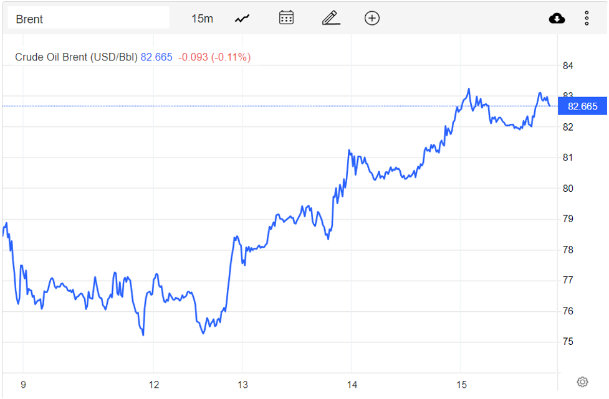The width and height of the screenshot is (609, 399).
Task: Click the blue dotted current price line
Action: (x=281, y=105)
